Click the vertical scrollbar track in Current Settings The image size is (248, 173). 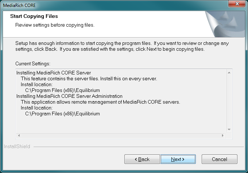[x=229, y=101]
